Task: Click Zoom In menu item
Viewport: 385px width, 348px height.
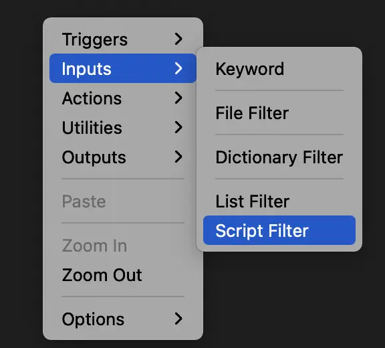Action: [x=123, y=245]
